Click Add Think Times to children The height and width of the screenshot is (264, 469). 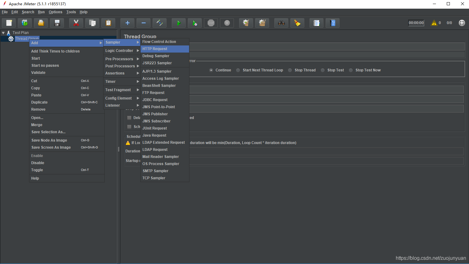click(x=67, y=51)
